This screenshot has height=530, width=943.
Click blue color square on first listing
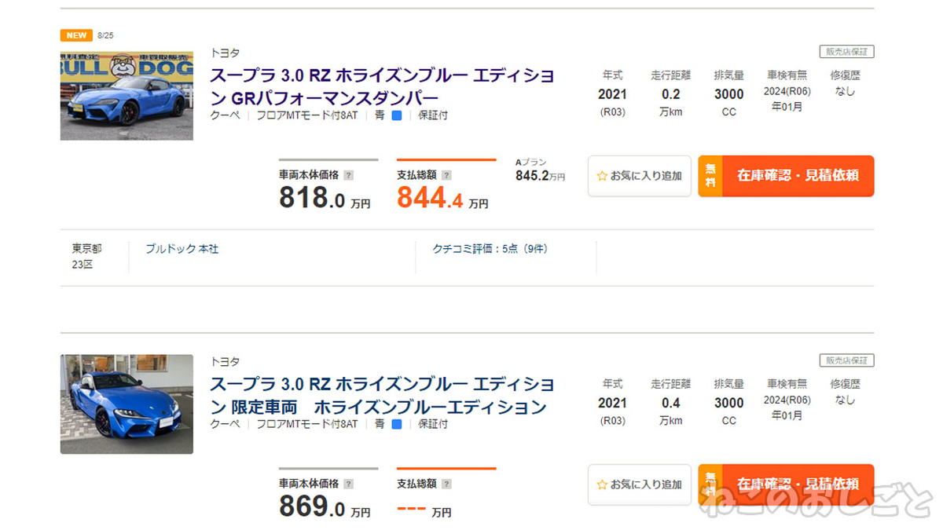(x=397, y=115)
